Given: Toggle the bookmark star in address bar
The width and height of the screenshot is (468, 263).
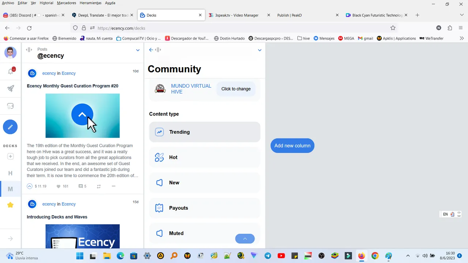Looking at the screenshot, I should click(393, 28).
